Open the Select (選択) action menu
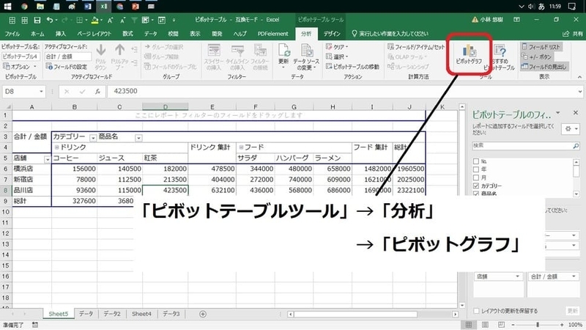This screenshot has height=330, width=586. [336, 57]
